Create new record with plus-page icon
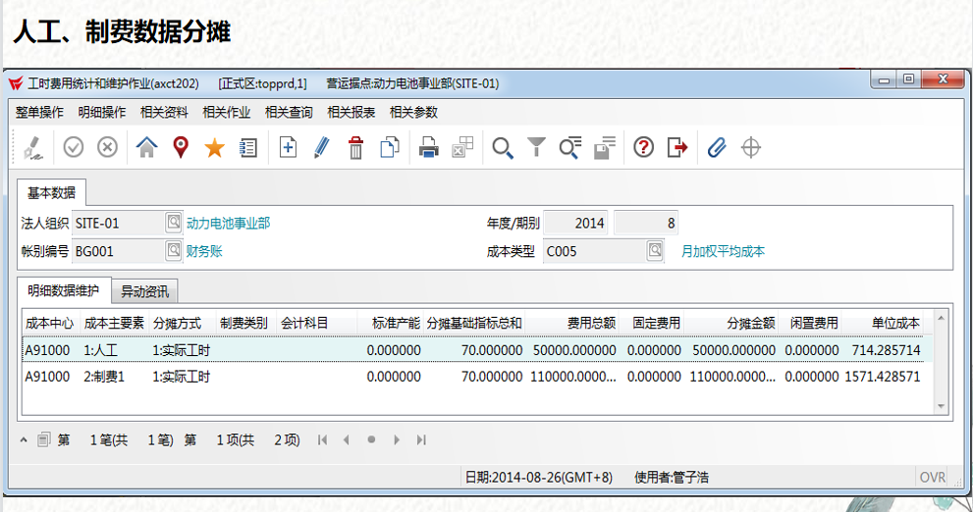This screenshot has height=512, width=973. (288, 147)
